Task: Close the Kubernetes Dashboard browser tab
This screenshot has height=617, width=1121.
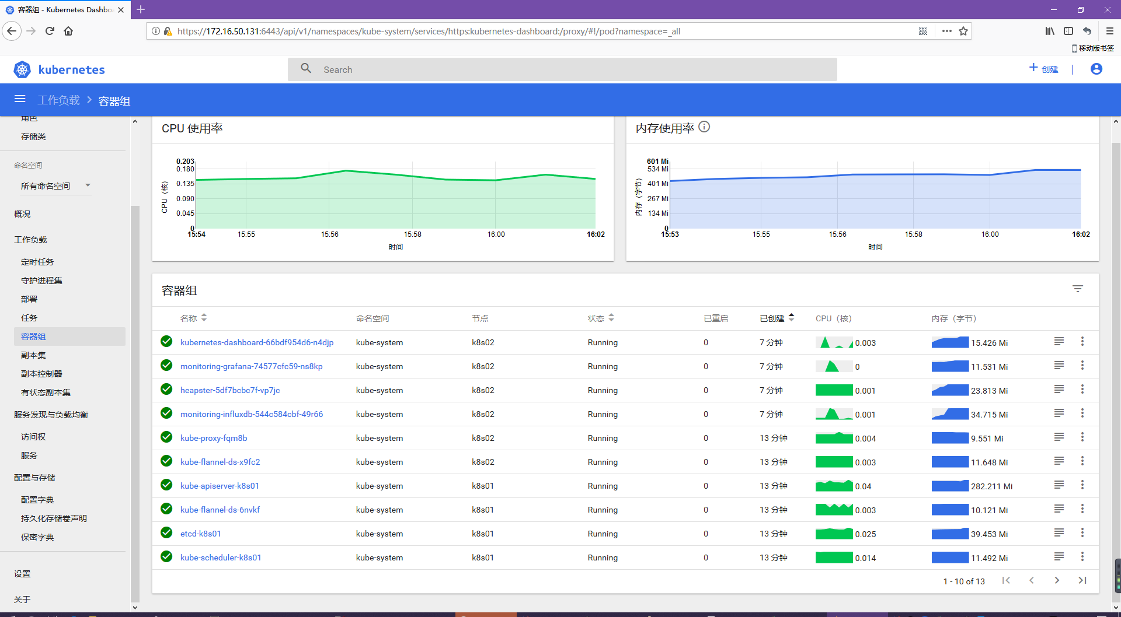Action: click(121, 10)
